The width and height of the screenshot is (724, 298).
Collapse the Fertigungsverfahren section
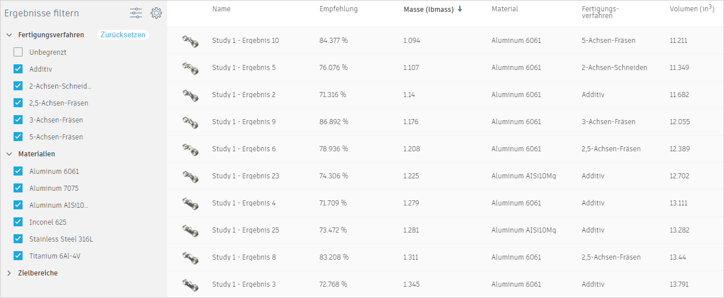9,35
